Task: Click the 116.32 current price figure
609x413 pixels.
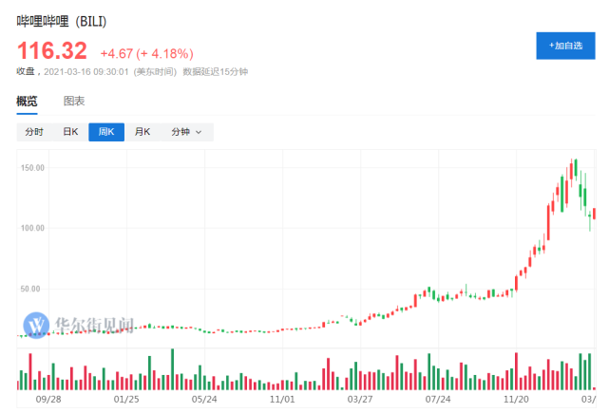Action: 52,49
